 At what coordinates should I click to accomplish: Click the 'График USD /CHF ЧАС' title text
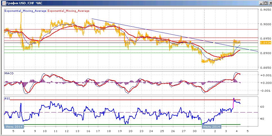[x=24, y=3]
